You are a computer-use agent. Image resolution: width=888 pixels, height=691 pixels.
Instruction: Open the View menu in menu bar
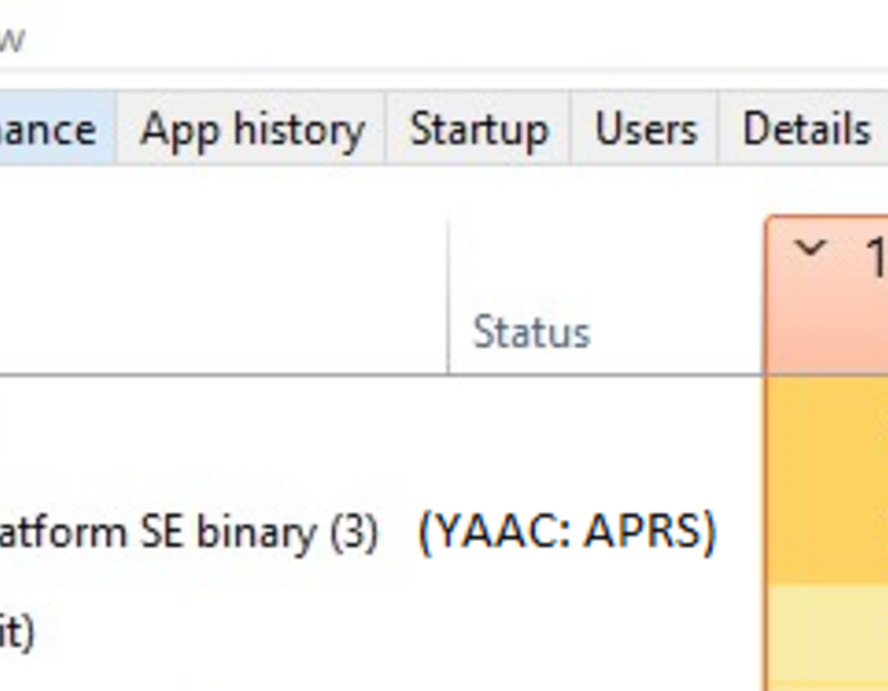point(13,38)
